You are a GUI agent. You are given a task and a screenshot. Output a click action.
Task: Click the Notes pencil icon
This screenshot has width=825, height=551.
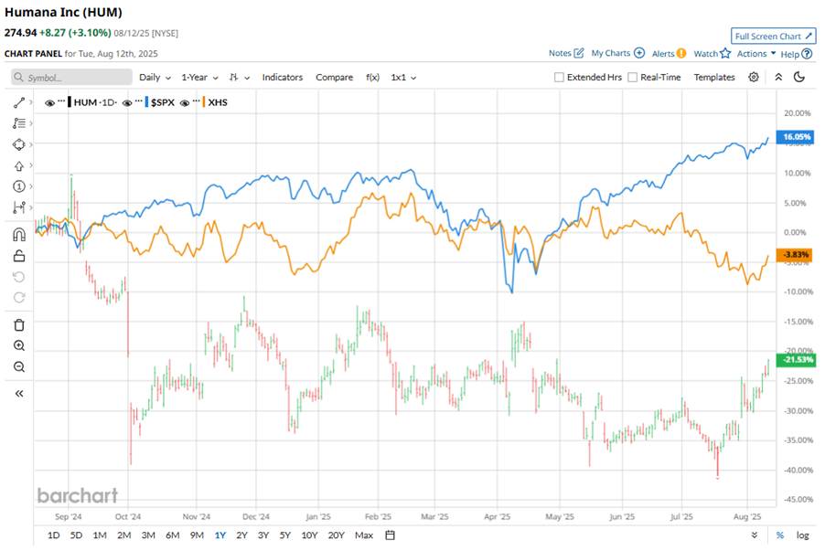(x=579, y=53)
